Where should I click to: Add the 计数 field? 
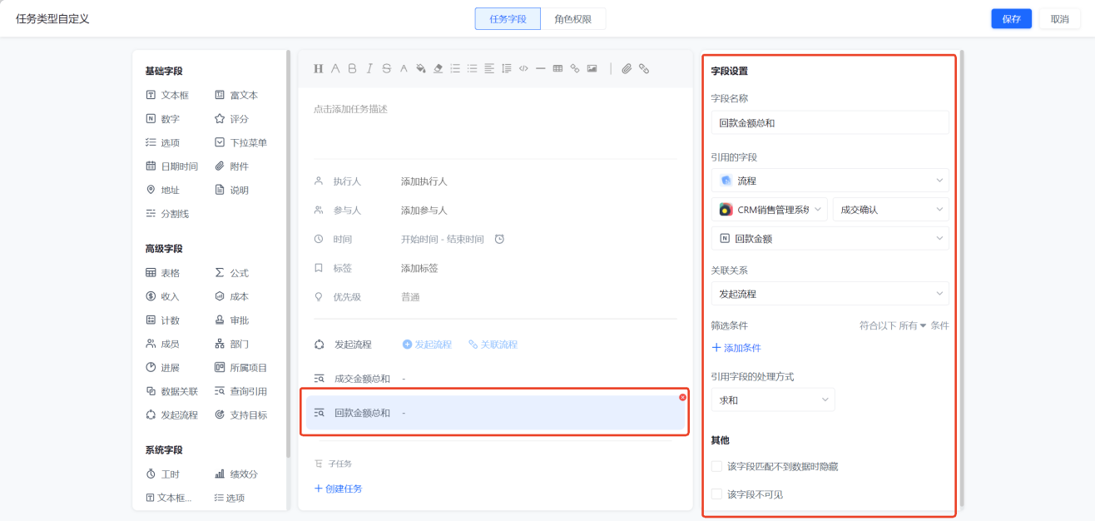[162, 320]
